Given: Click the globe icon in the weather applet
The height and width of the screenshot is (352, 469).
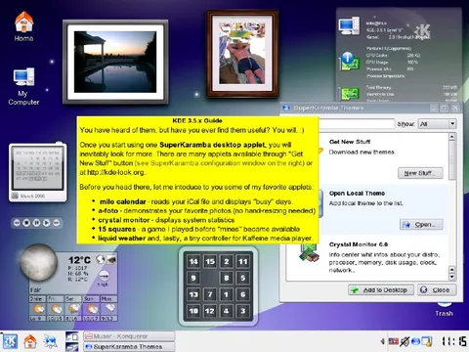Looking at the screenshot, I should (x=101, y=259).
